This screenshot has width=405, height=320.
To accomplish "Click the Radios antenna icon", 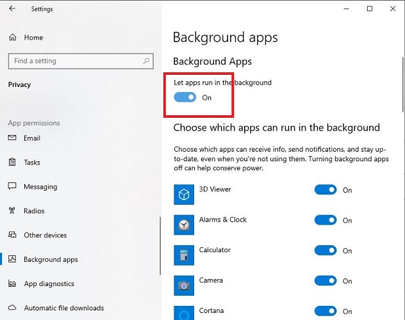I will coord(12,211).
